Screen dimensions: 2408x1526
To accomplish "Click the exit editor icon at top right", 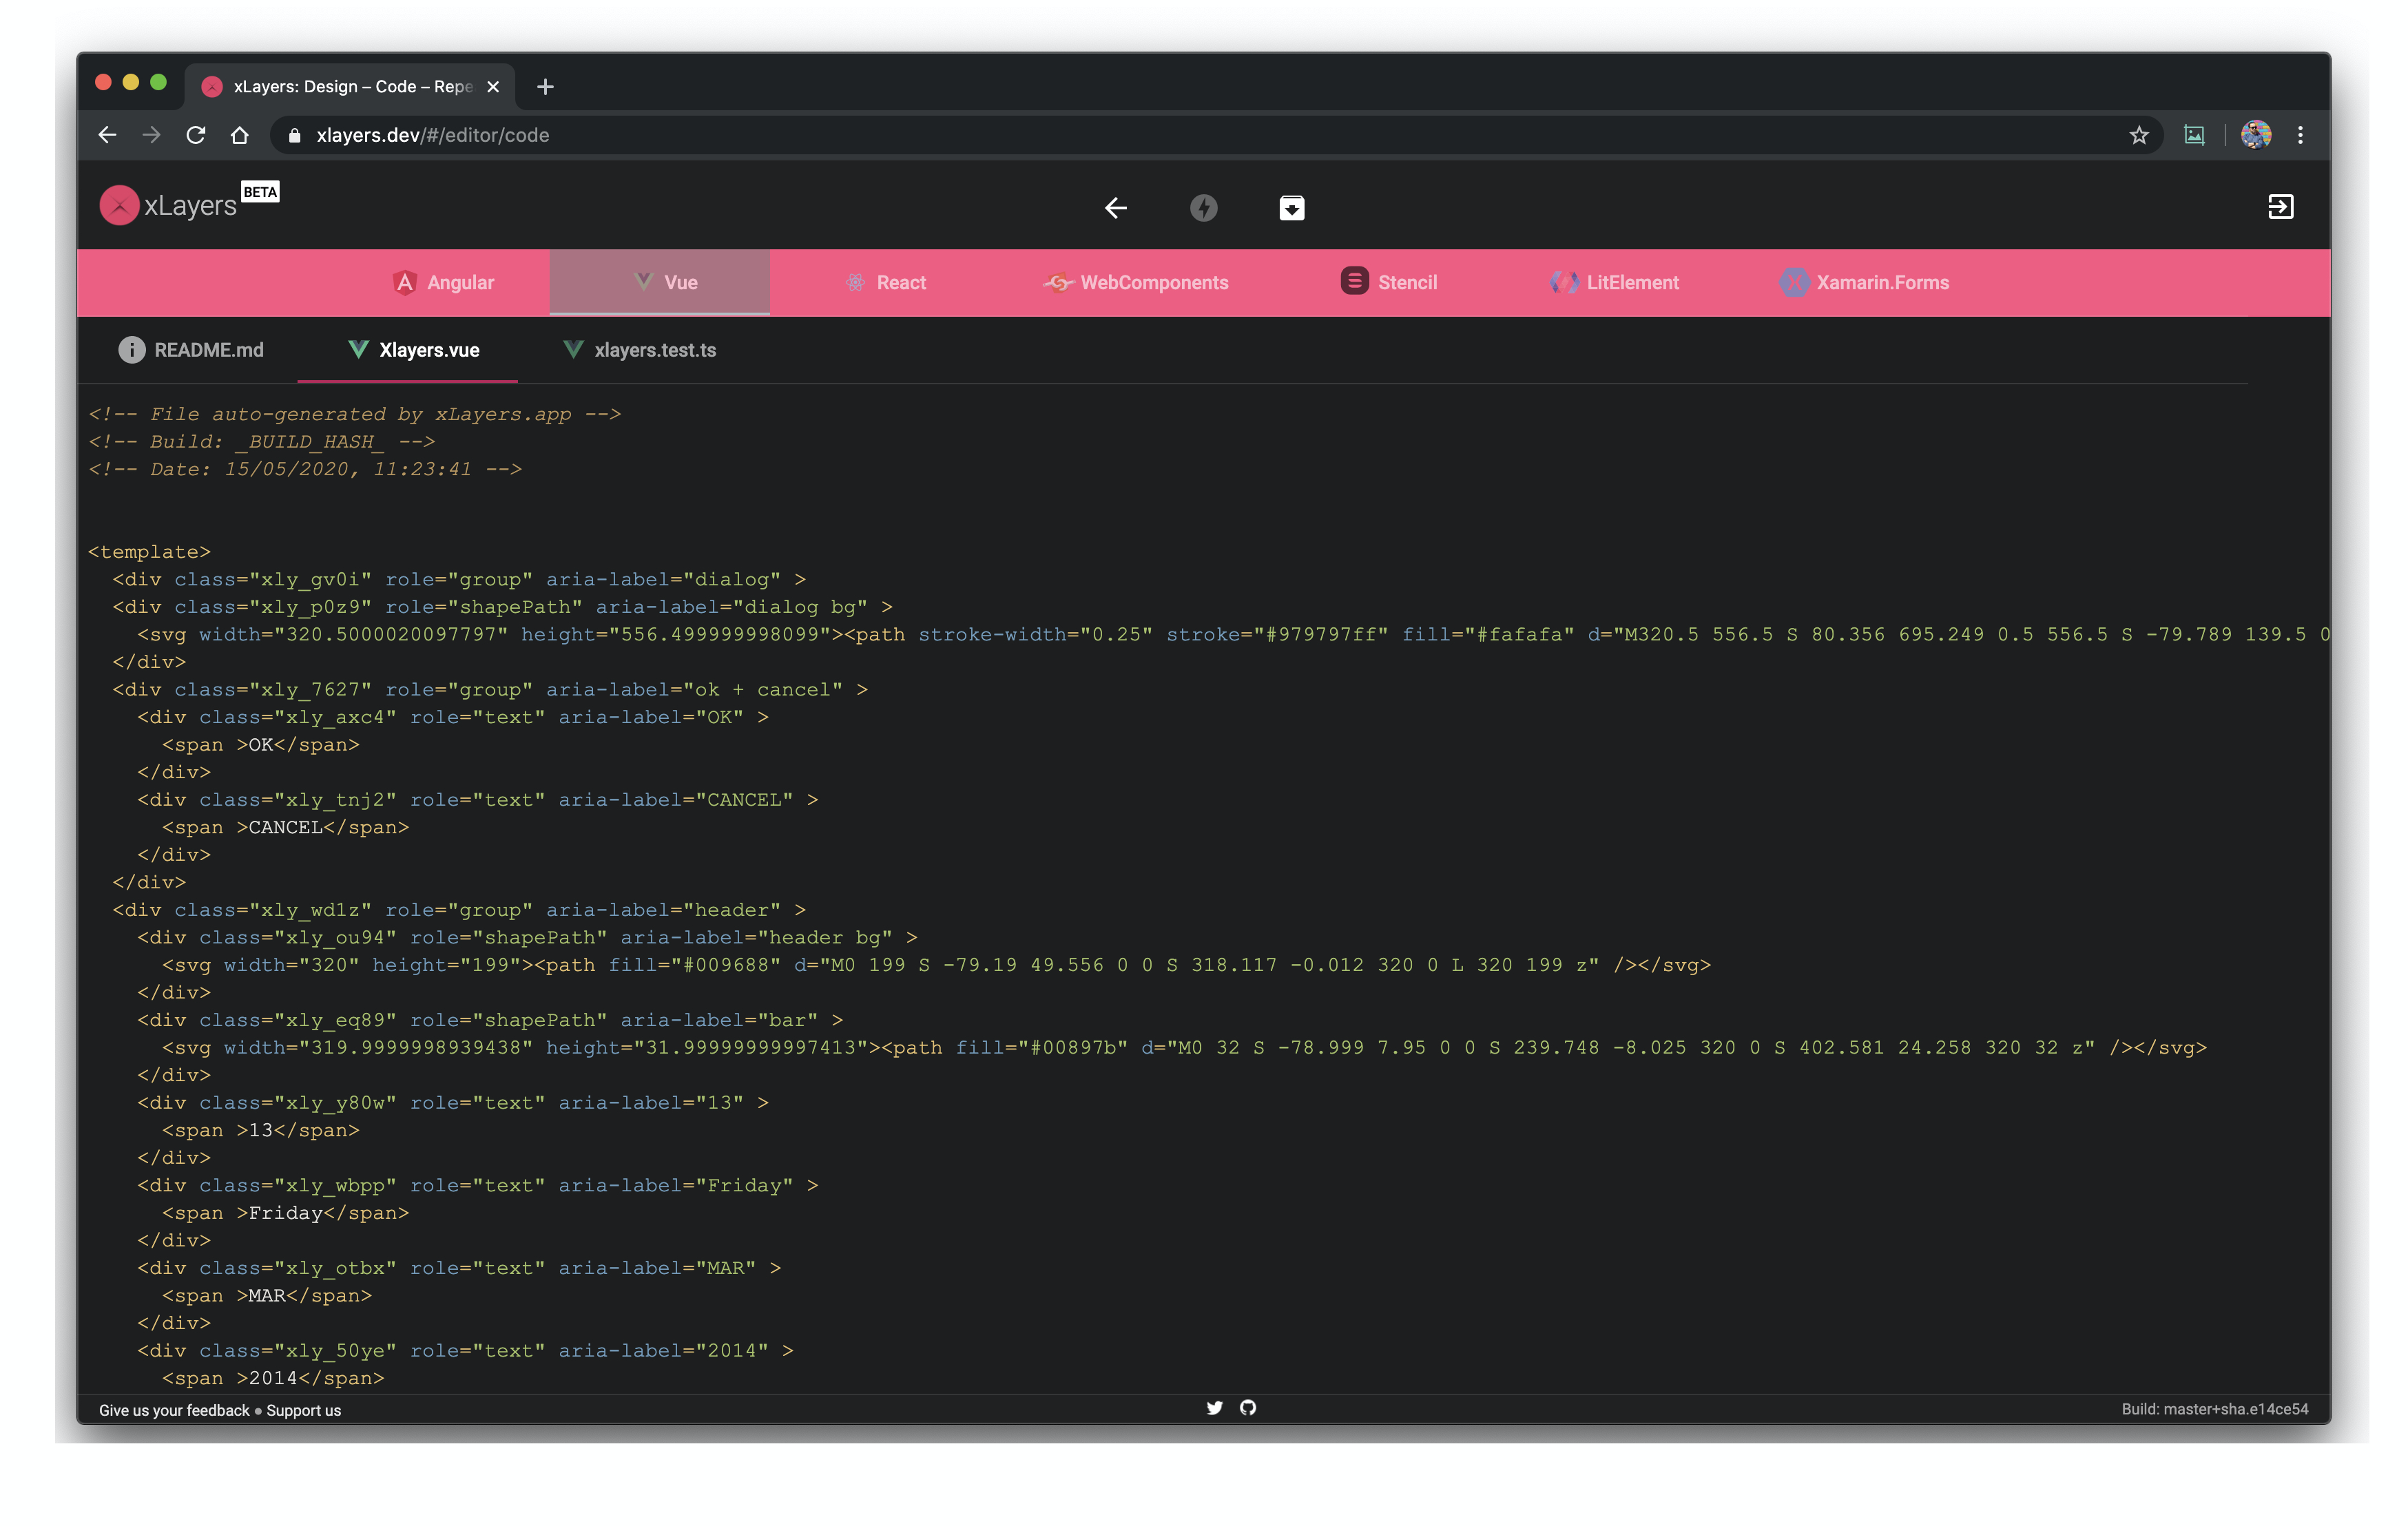I will pyautogui.click(x=2280, y=207).
